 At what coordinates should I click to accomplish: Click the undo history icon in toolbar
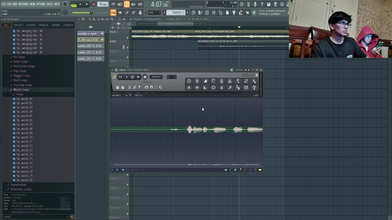coord(242,4)
